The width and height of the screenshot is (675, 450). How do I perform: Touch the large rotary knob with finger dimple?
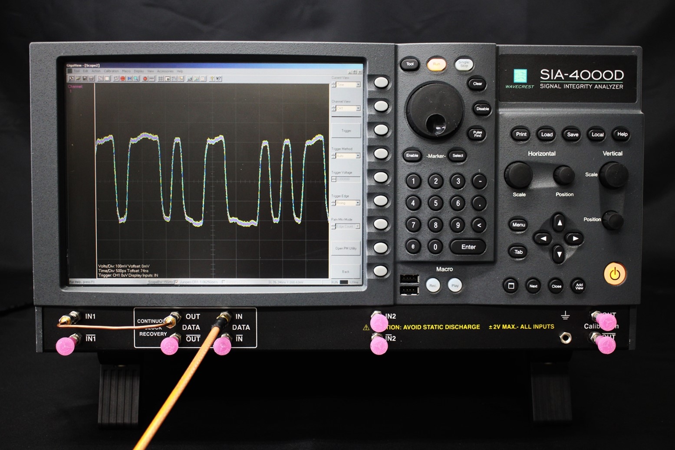coord(435,110)
